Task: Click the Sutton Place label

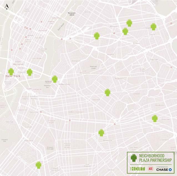Action: [57, 18]
